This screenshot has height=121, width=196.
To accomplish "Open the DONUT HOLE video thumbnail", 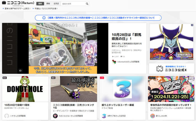I will point(25,89).
